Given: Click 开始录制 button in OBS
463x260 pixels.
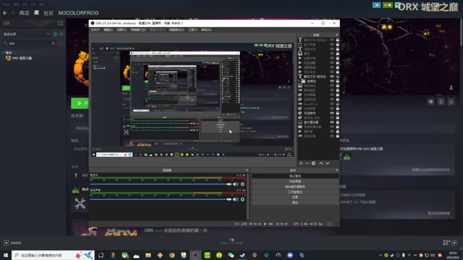Looking at the screenshot, I should pos(295,181).
